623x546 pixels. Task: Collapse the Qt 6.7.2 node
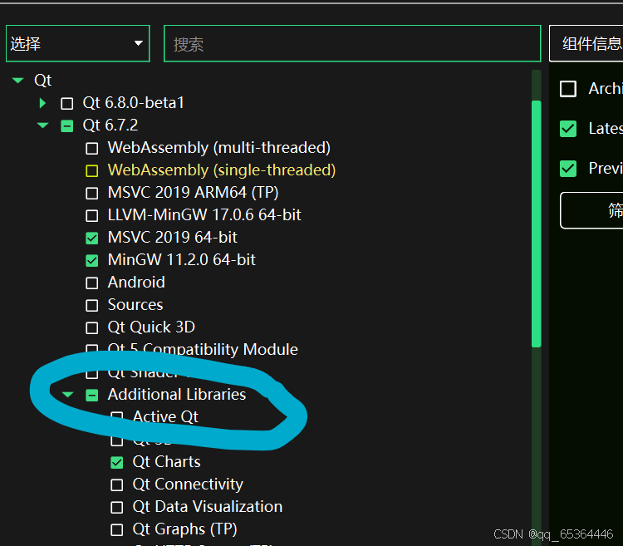click(x=42, y=125)
